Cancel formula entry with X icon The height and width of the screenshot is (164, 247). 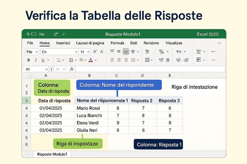coord(58,69)
